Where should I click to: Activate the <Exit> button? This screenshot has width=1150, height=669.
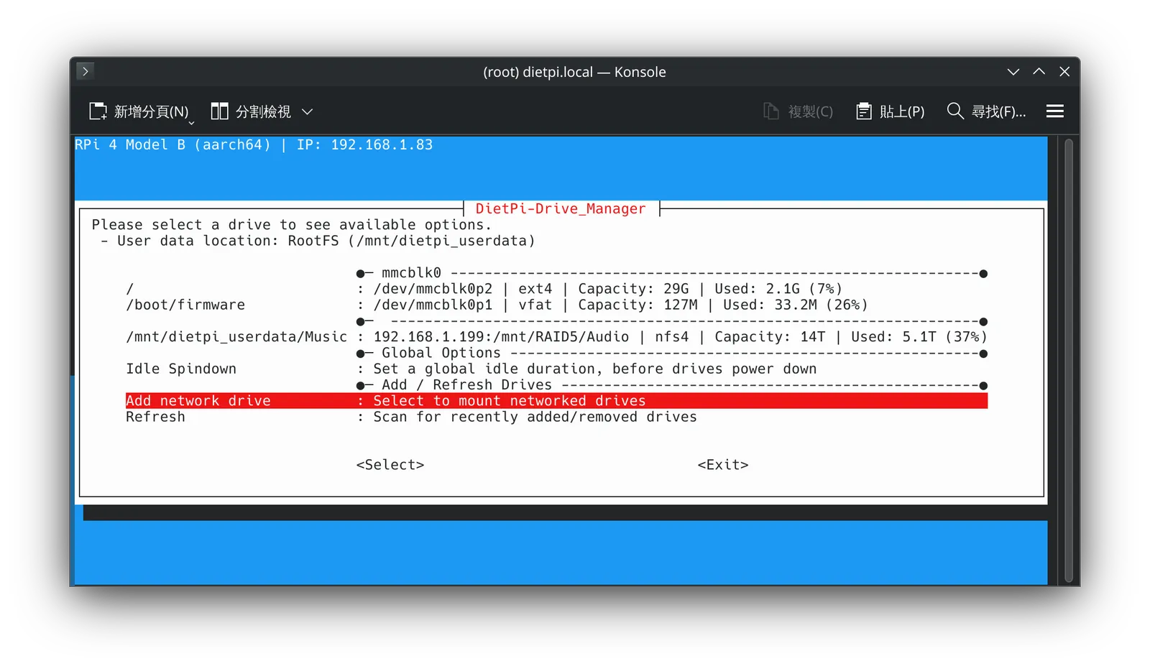723,465
